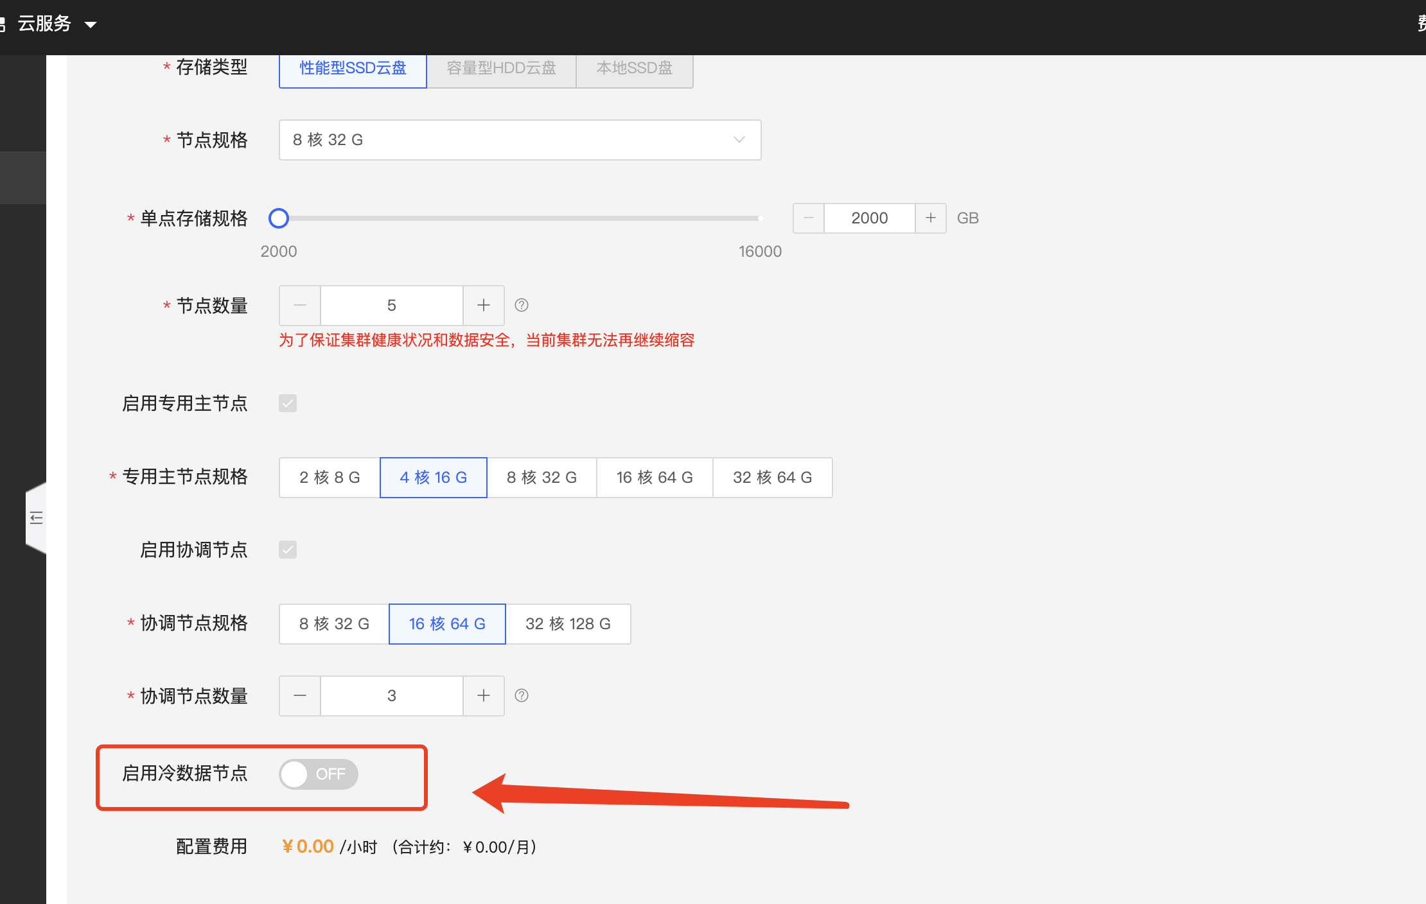This screenshot has height=904, width=1426.
Task: Increase single-node storage with plus button
Action: click(930, 218)
